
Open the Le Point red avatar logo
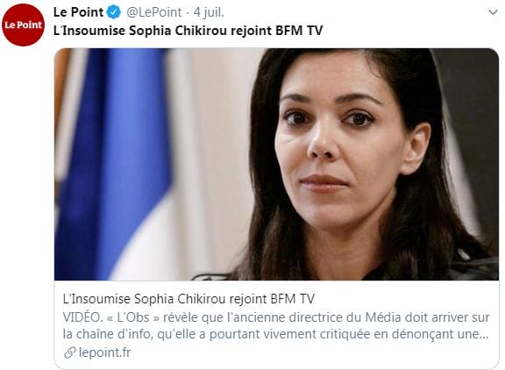pos(23,25)
